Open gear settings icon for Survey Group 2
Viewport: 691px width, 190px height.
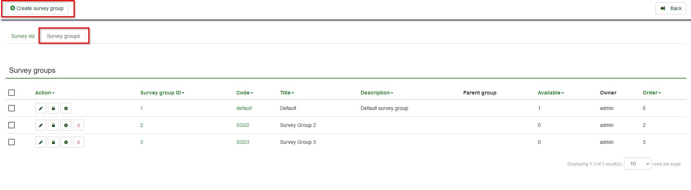tap(66, 125)
